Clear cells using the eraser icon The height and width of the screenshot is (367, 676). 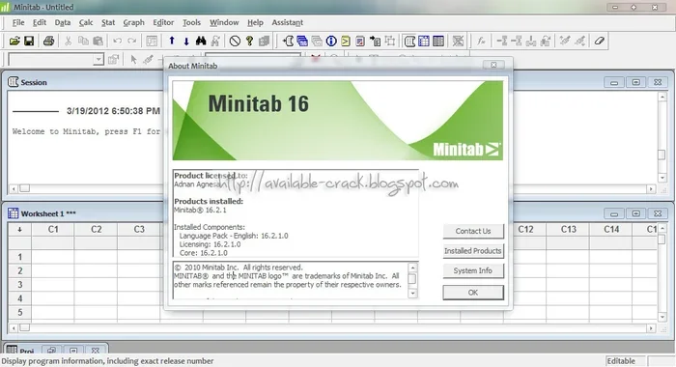click(600, 41)
